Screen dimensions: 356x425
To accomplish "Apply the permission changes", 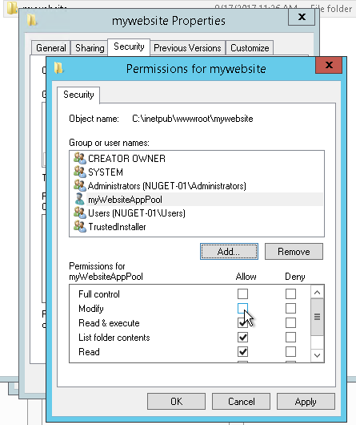I will point(306,402).
